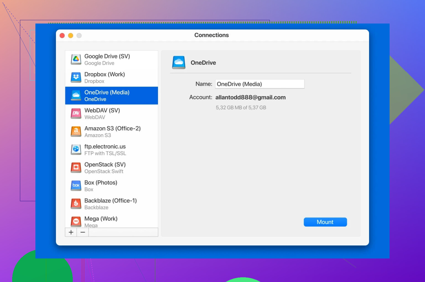Image resolution: width=425 pixels, height=282 pixels.
Task: Select Box (Photos) connection label
Action: (x=101, y=182)
